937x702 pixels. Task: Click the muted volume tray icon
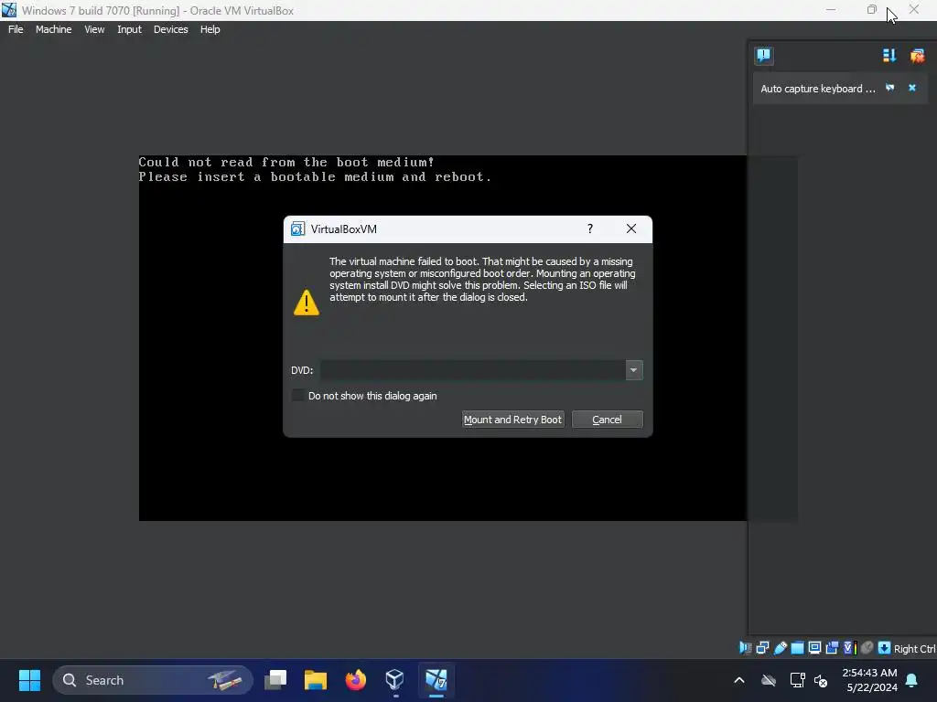coord(821,680)
